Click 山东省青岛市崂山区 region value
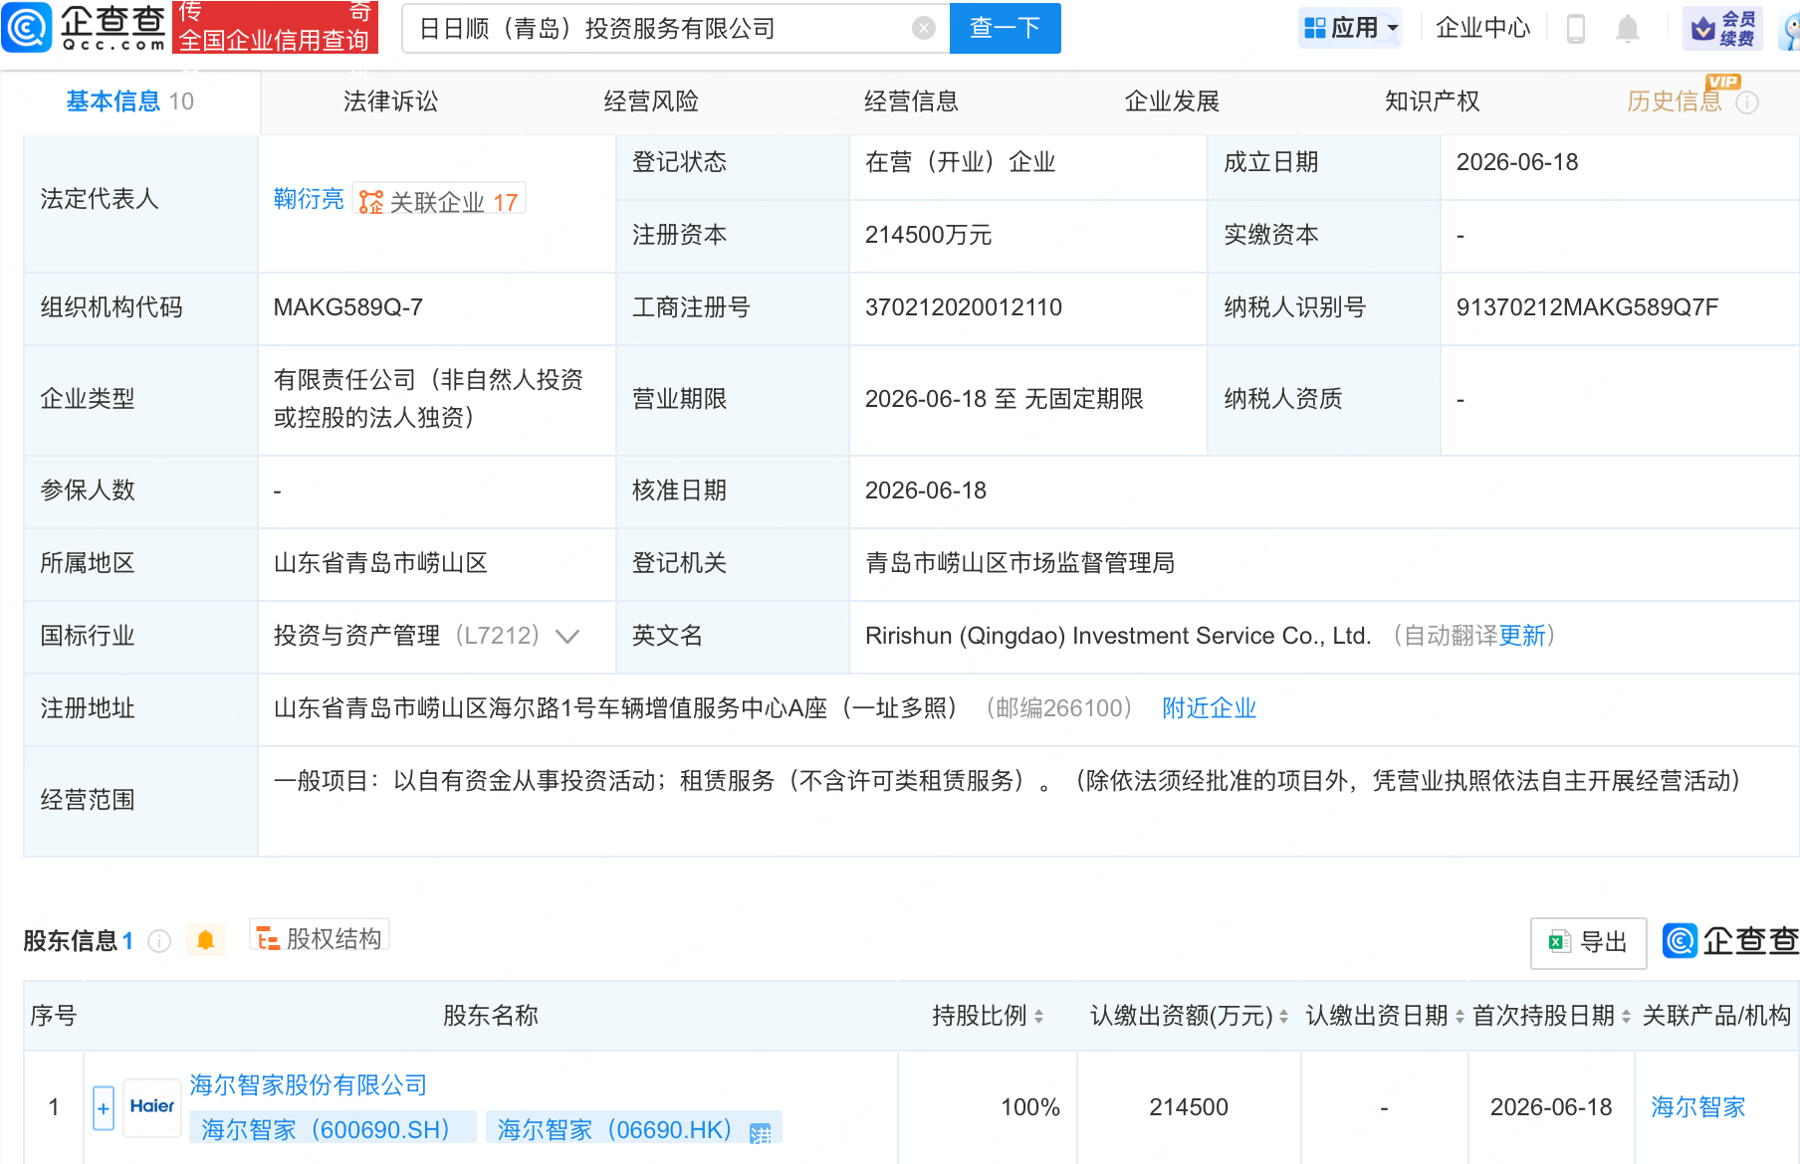1800x1164 pixels. 380,563
